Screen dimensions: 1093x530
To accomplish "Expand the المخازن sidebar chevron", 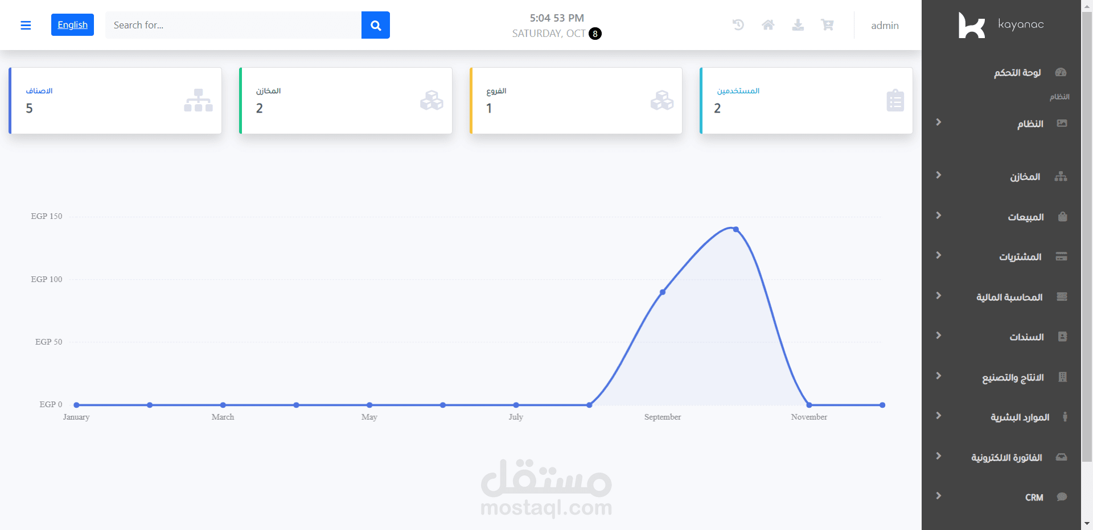I will 939,175.
